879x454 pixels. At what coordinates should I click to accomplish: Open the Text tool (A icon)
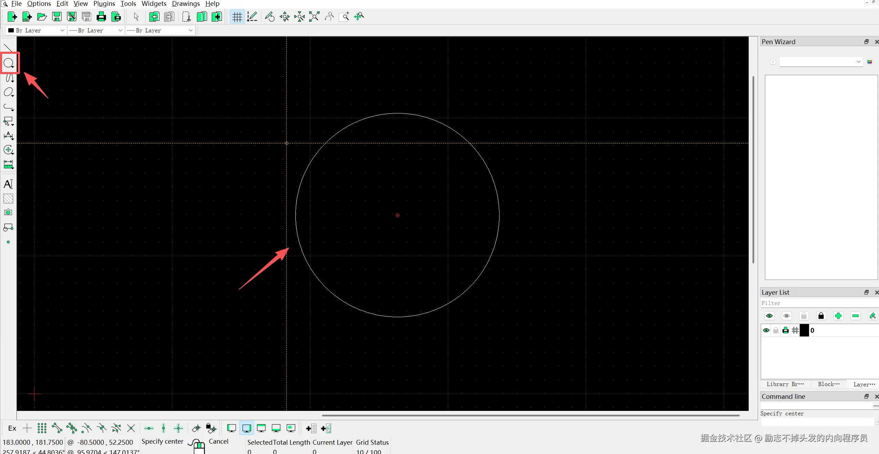[8, 184]
